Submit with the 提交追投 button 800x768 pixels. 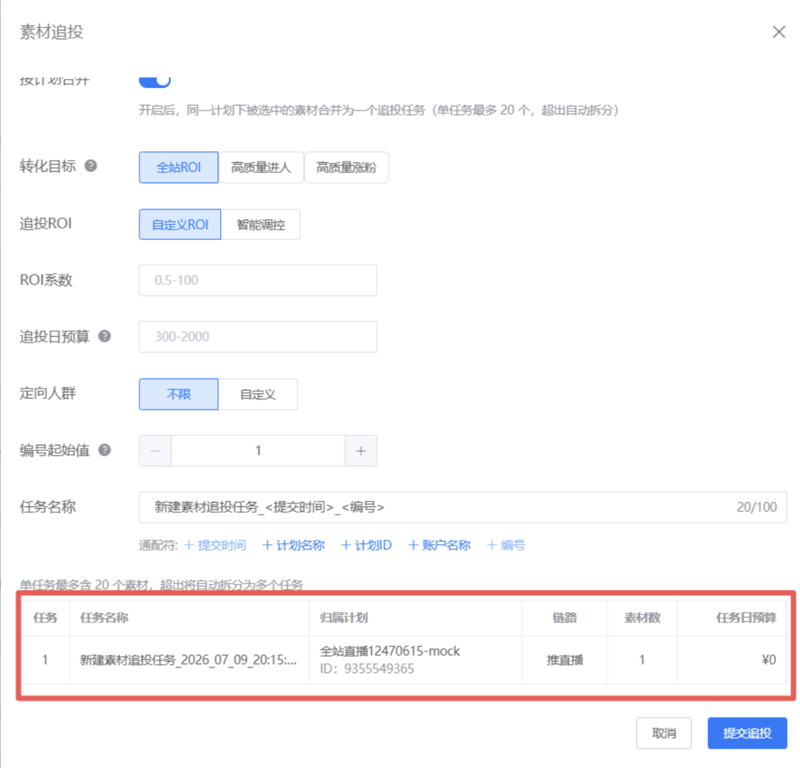tap(747, 733)
